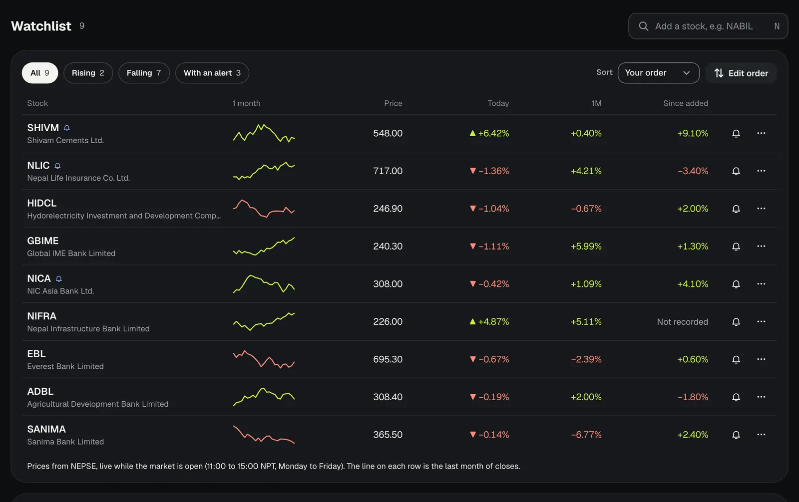Viewport: 799px width, 502px height.
Task: Click EBL price 695.30
Action: click(388, 359)
